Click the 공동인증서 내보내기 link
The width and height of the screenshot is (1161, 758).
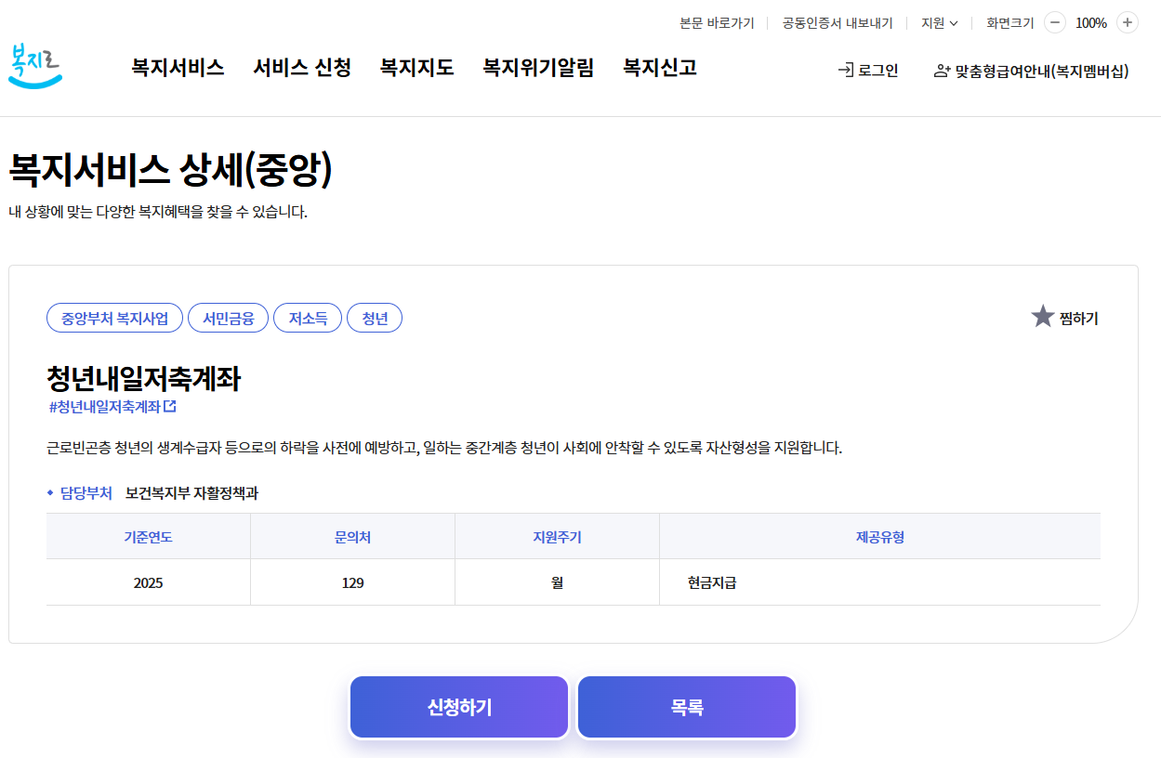coord(836,22)
